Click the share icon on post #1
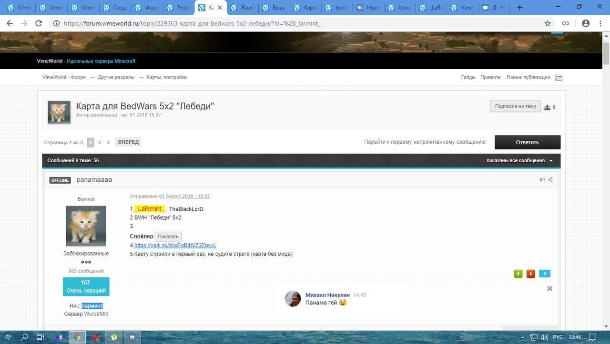This screenshot has height=344, width=610. (550, 180)
